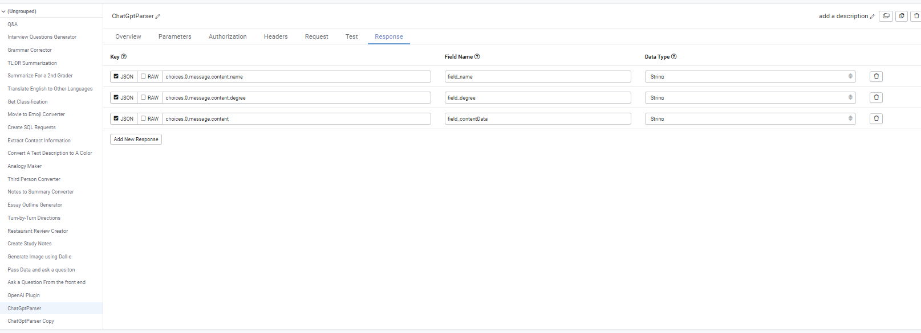Click the pencil icon next to add a description
921x333 pixels.
click(872, 17)
